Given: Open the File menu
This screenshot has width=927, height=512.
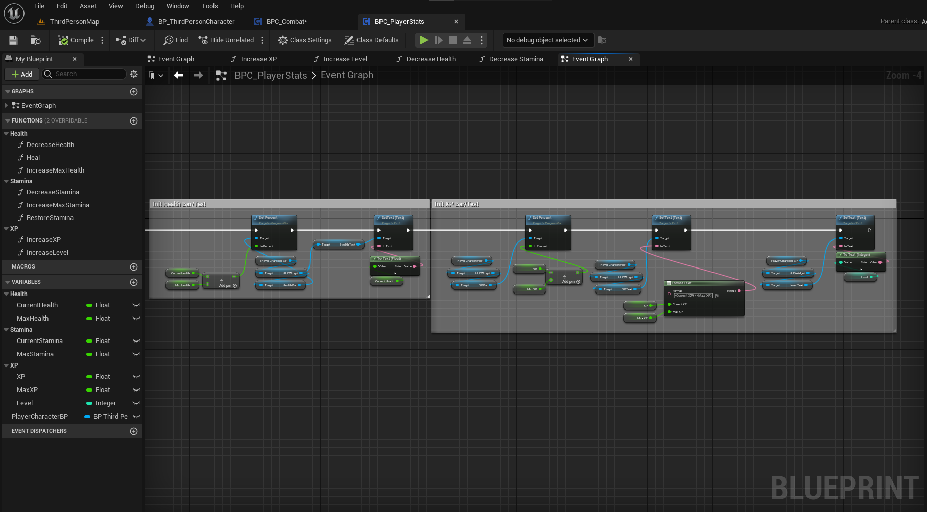Looking at the screenshot, I should [39, 6].
